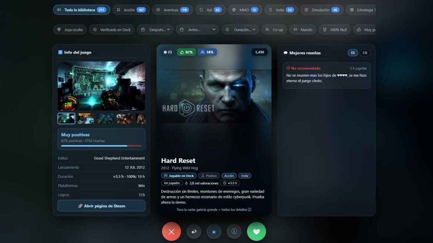Click the main game screenshot preview
This screenshot has height=243, width=433.
101,86
